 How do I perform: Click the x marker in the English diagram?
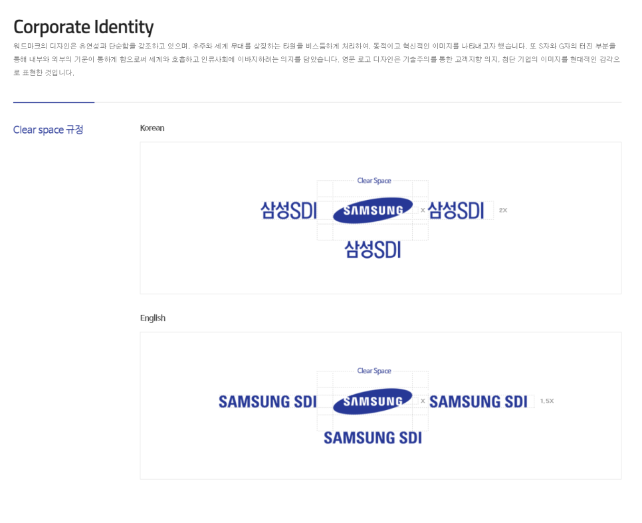pyautogui.click(x=423, y=401)
